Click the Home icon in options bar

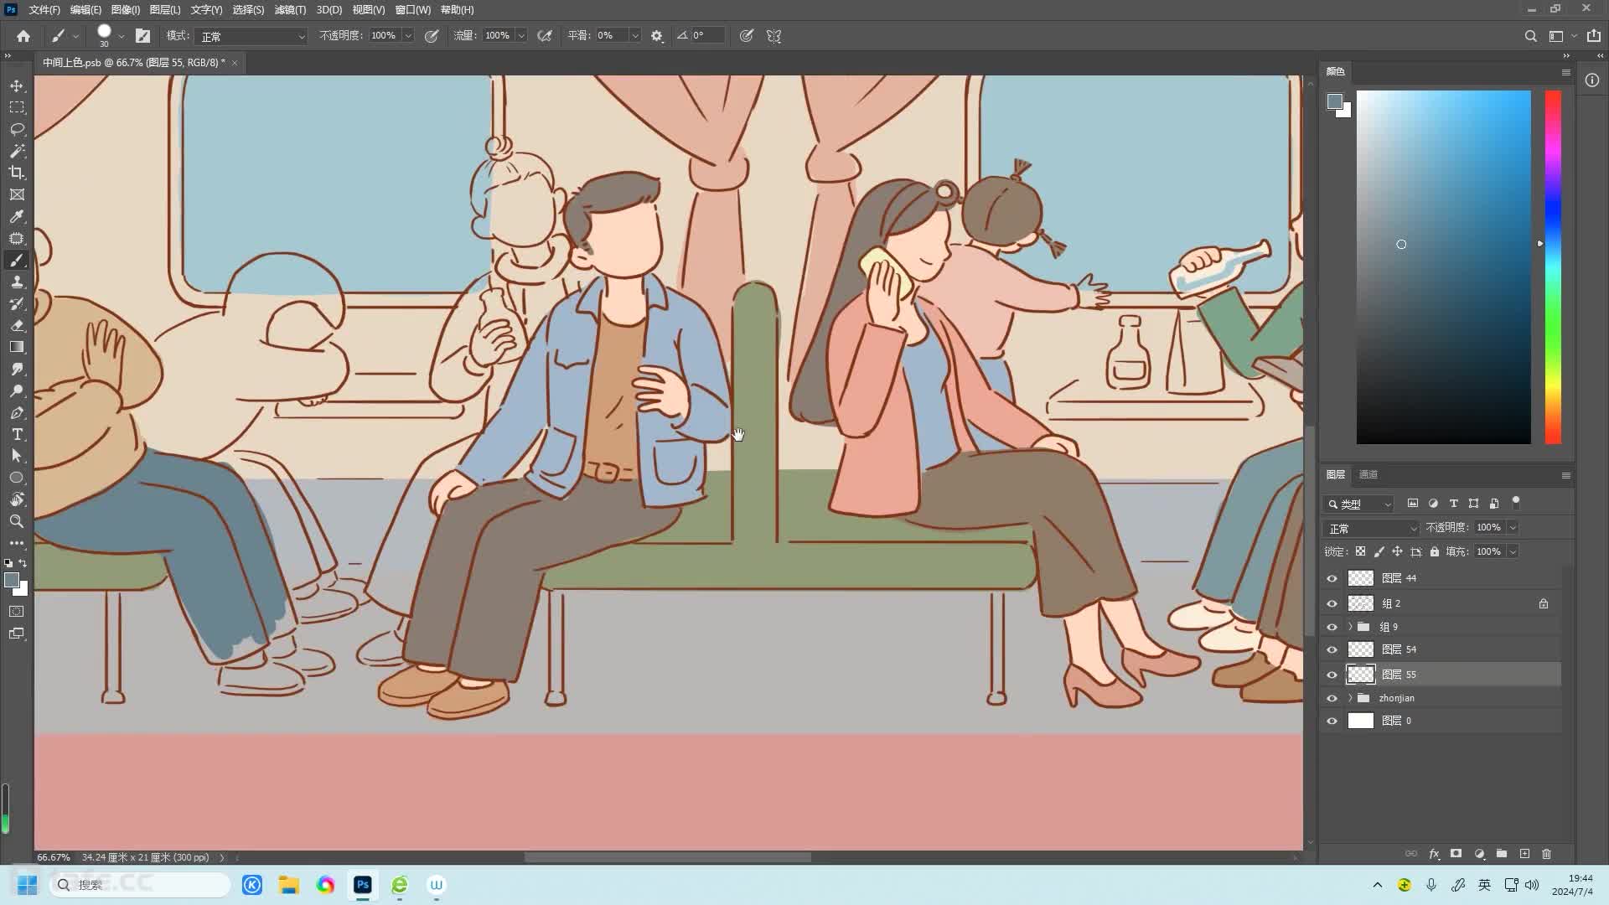click(23, 36)
